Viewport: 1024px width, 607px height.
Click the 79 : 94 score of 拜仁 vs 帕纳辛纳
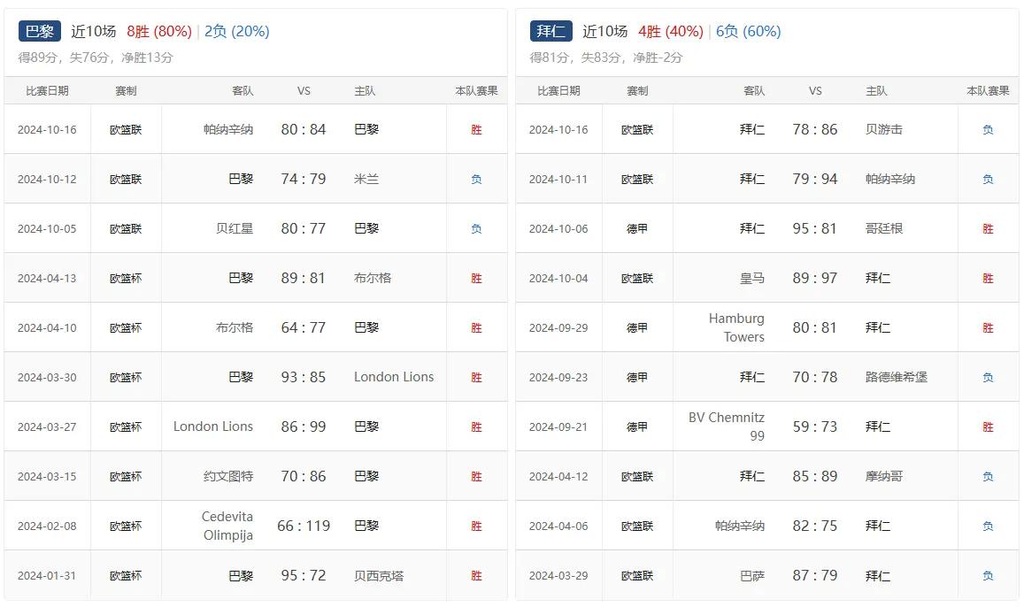(815, 179)
